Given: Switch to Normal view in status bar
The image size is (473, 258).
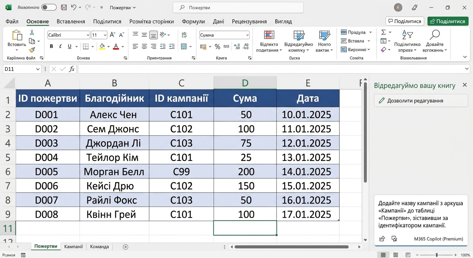Looking at the screenshot, I should click(383, 255).
